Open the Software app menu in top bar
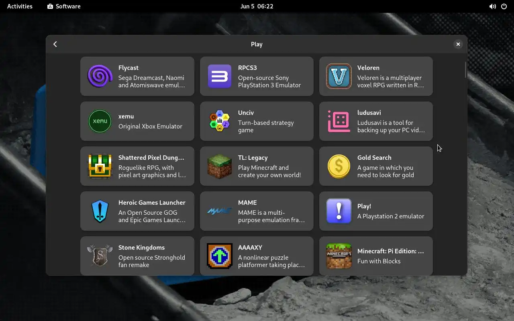The height and width of the screenshot is (321, 514). tap(64, 6)
